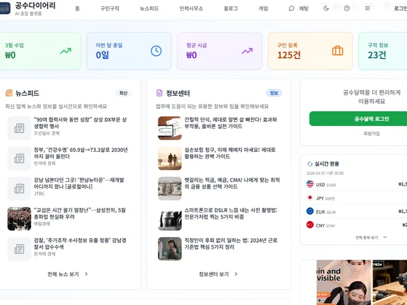The height and width of the screenshot is (305, 407).
Task: Click the USD flag icon
Action: coord(310,184)
